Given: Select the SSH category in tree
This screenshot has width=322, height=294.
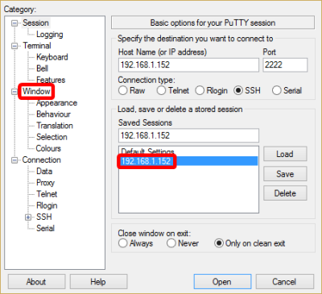Looking at the screenshot, I should click(x=44, y=217).
